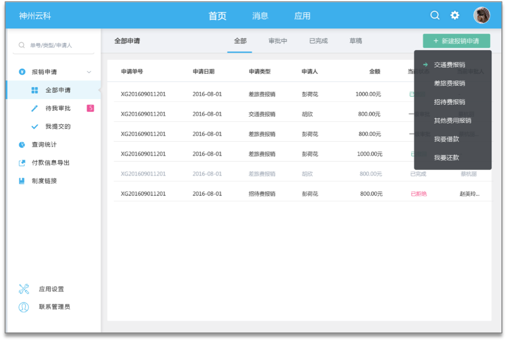Open 付款信息导出 in the sidebar
507x341 pixels.
click(x=50, y=163)
